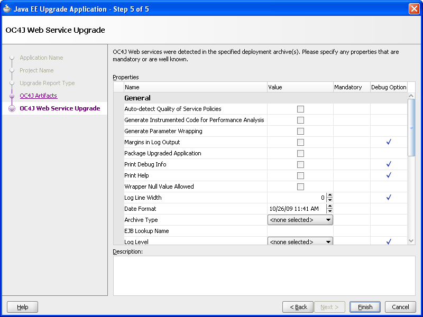Click the Value column header
Image resolution: width=423 pixels, height=317 pixels.
pos(300,87)
